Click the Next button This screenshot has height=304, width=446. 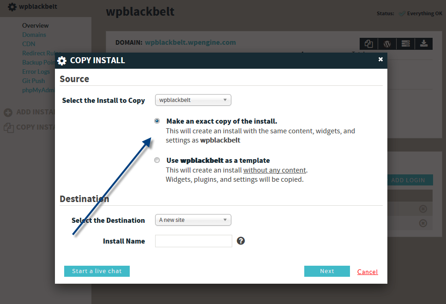pyautogui.click(x=327, y=271)
